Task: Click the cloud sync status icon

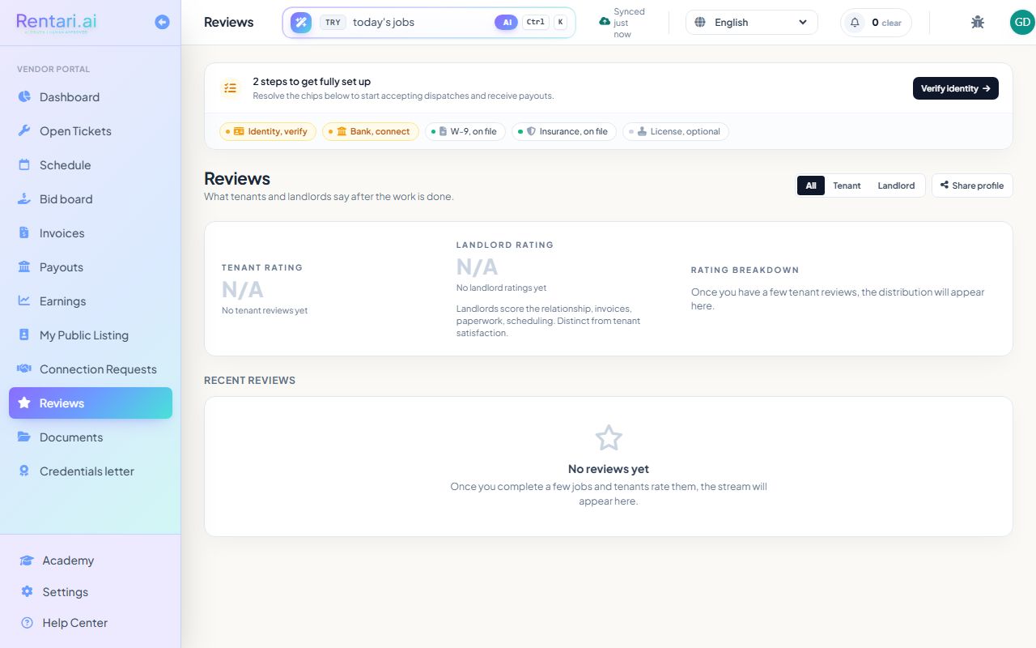Action: tap(605, 22)
